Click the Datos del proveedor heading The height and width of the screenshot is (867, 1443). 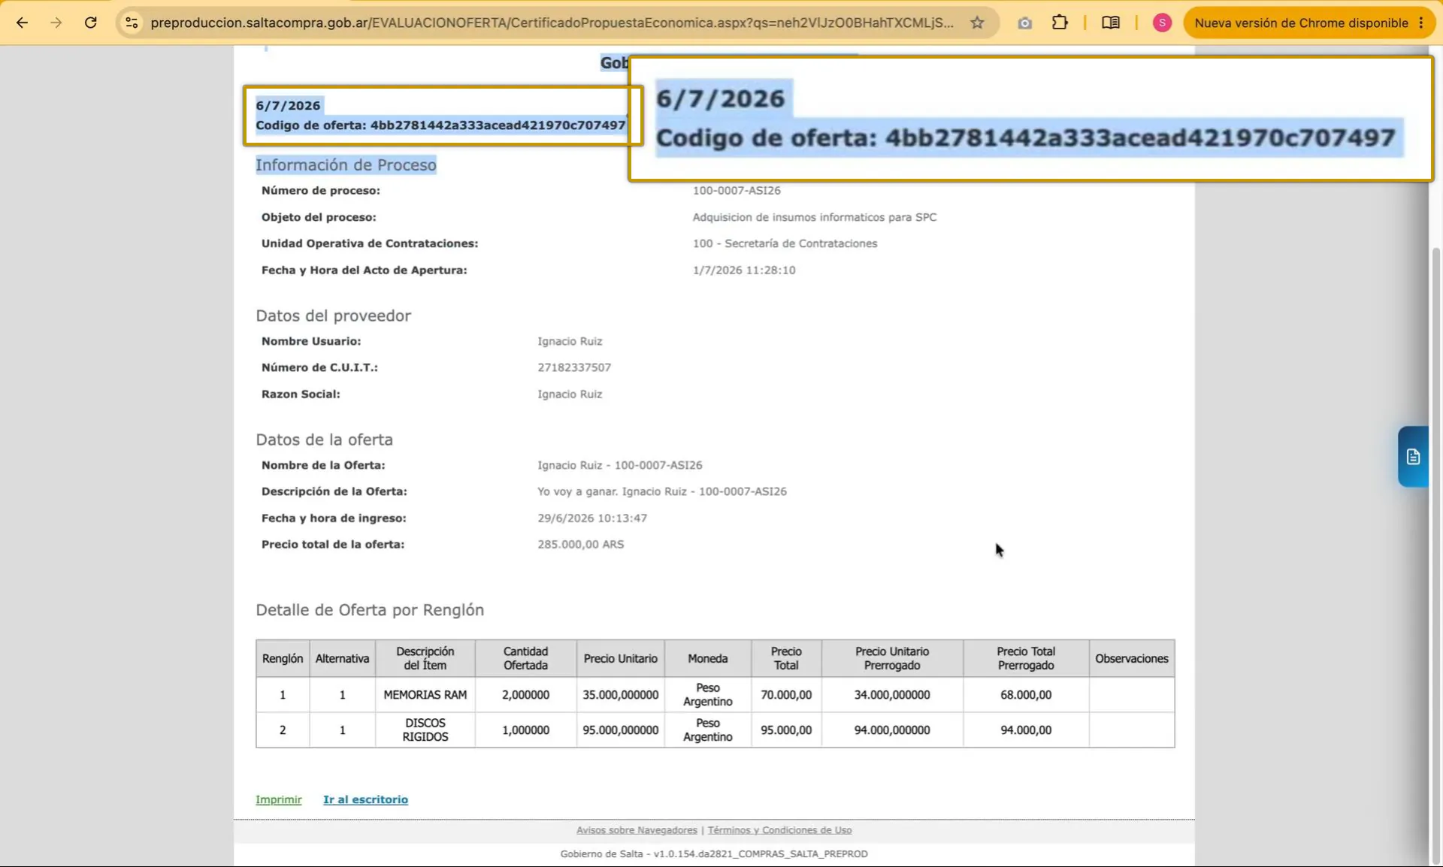click(334, 316)
